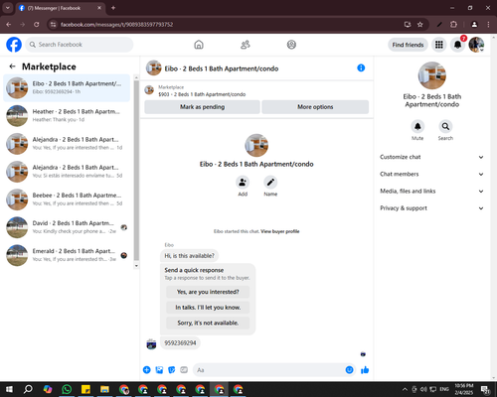Open Windows Start button
The width and height of the screenshot is (497, 397).
tap(9, 389)
